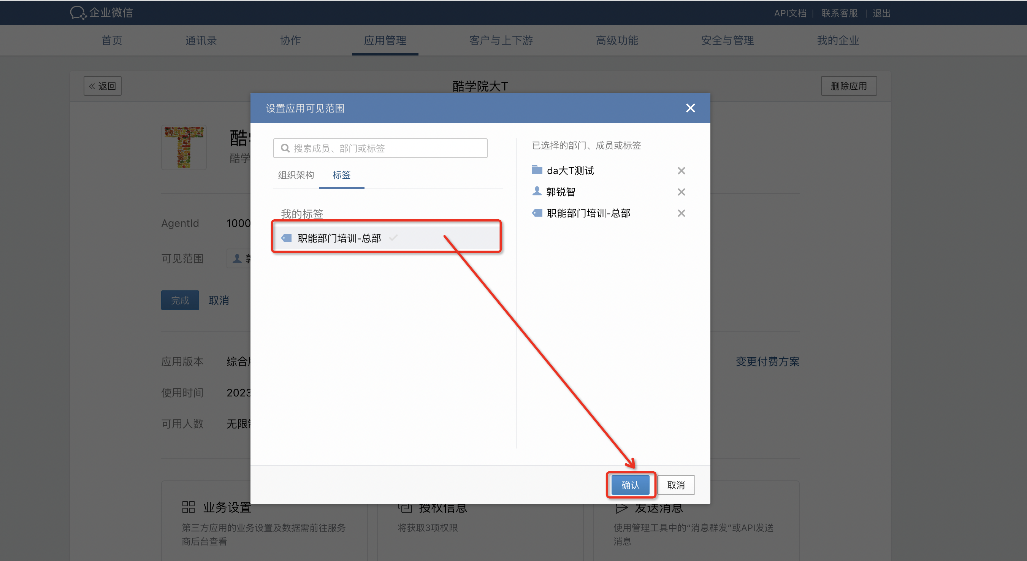Click the 酷学院大T app thumbnail

[x=184, y=147]
